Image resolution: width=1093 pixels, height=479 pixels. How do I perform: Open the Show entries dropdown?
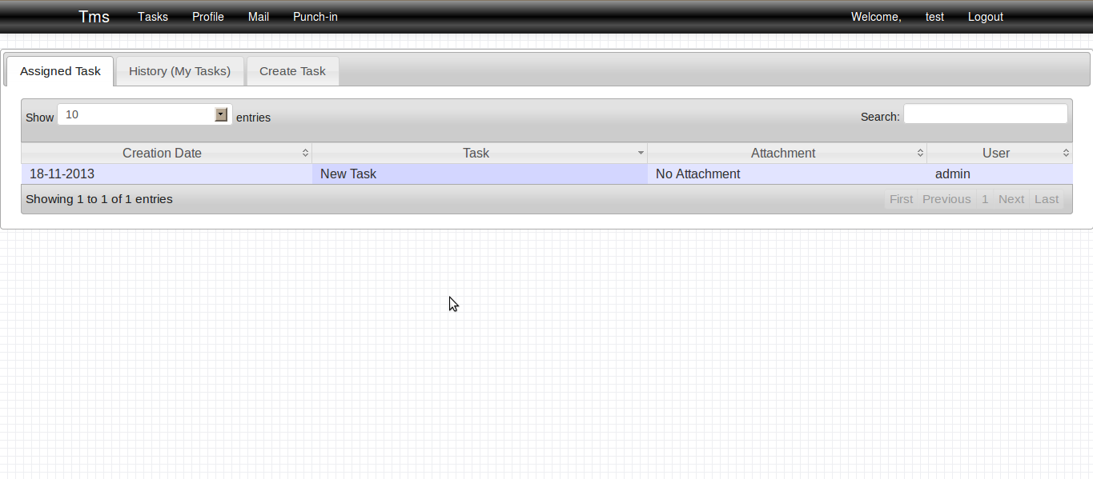[x=136, y=114]
